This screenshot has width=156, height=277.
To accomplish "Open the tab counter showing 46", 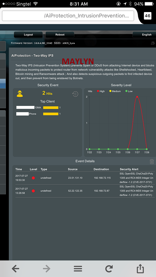I will click(148, 16).
